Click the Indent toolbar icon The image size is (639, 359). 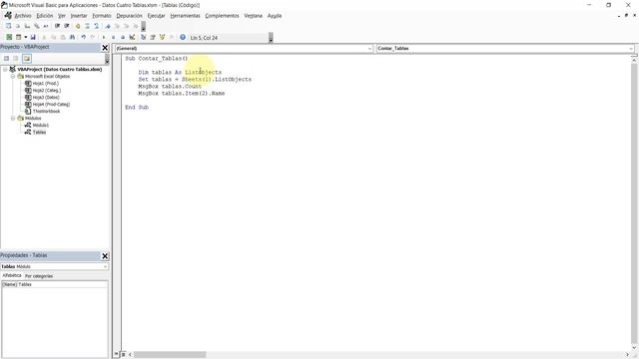coord(58,26)
